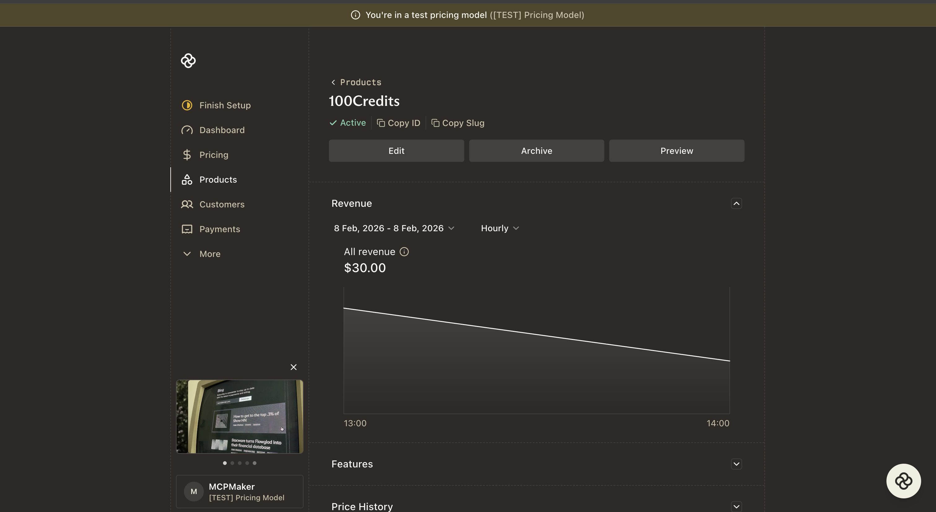
Task: Click the Archive product button
Action: tap(536, 151)
